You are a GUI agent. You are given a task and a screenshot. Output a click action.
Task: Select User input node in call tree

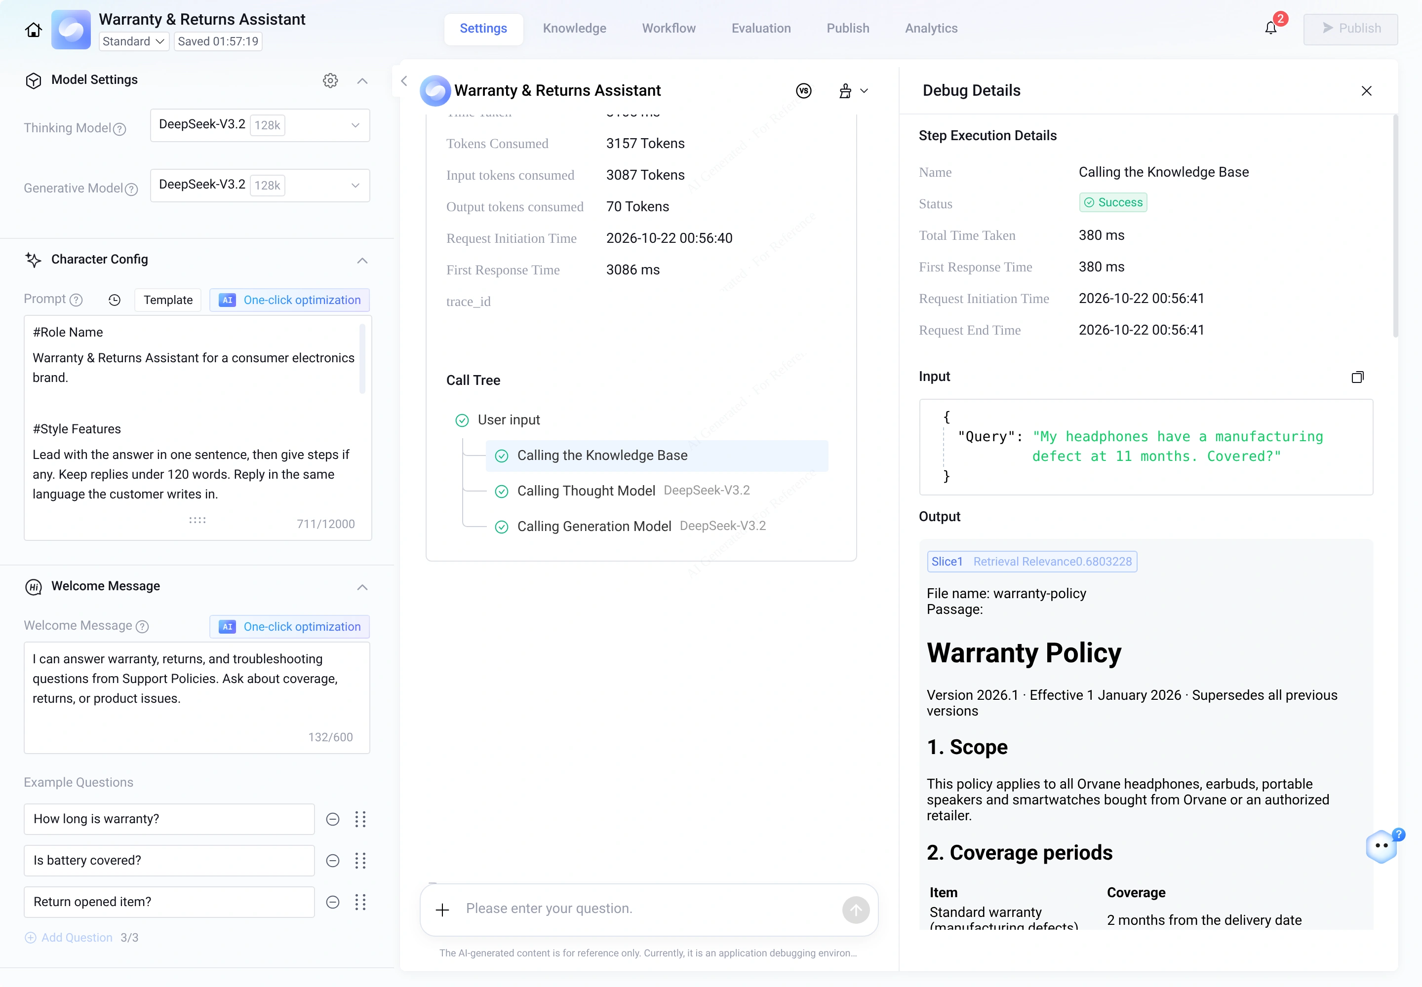[x=498, y=420]
